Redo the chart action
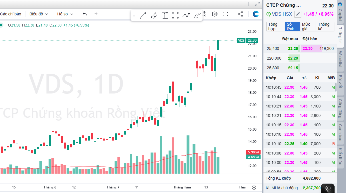The height and width of the screenshot is (193, 346). tap(95, 14)
